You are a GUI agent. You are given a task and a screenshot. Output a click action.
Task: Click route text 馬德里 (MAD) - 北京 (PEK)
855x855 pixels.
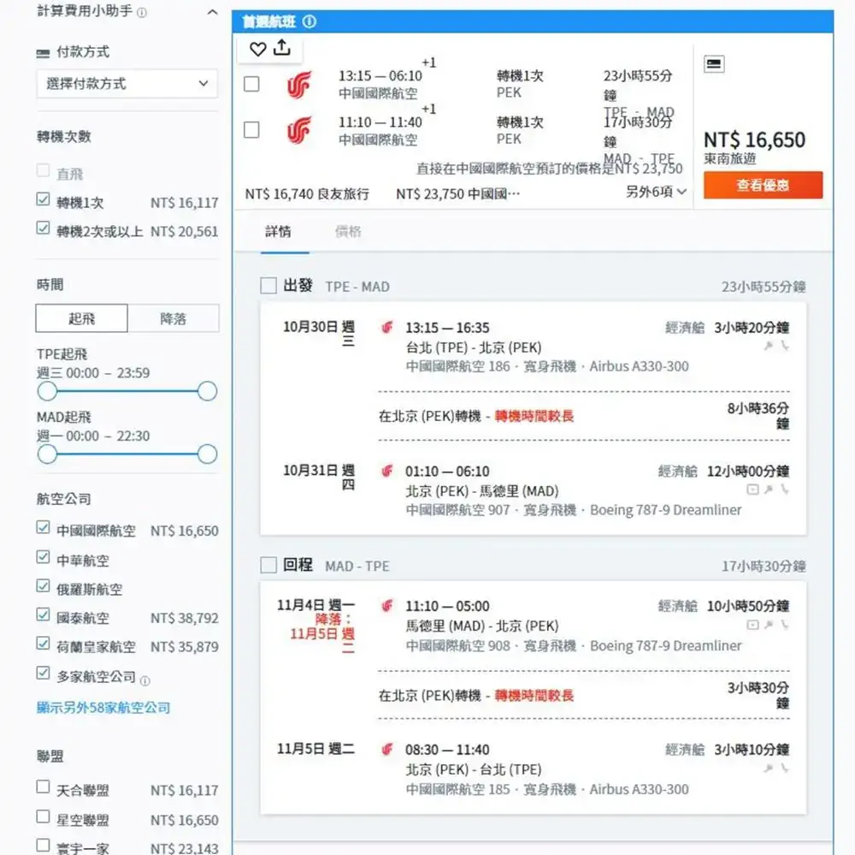point(482,626)
